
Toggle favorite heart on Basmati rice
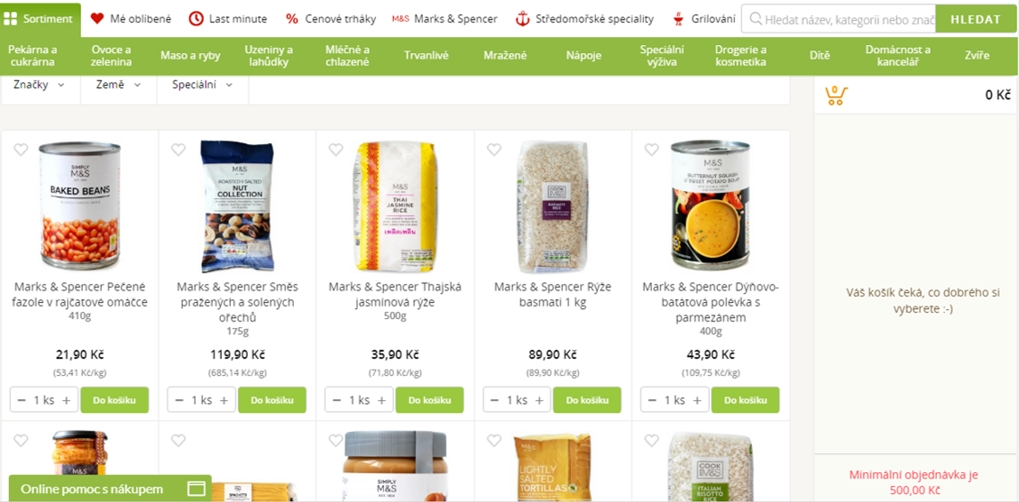tap(494, 150)
